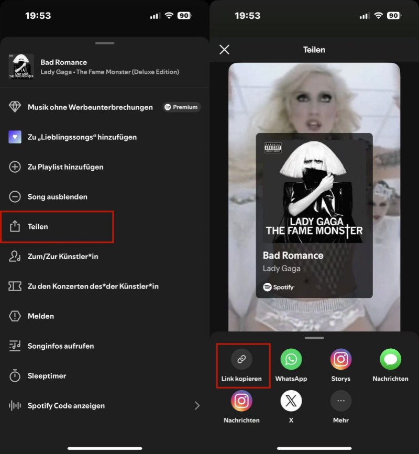Viewport: 419px width, 454px height.
Task: Share via Instagram Nachrichten icon
Action: pos(241,401)
